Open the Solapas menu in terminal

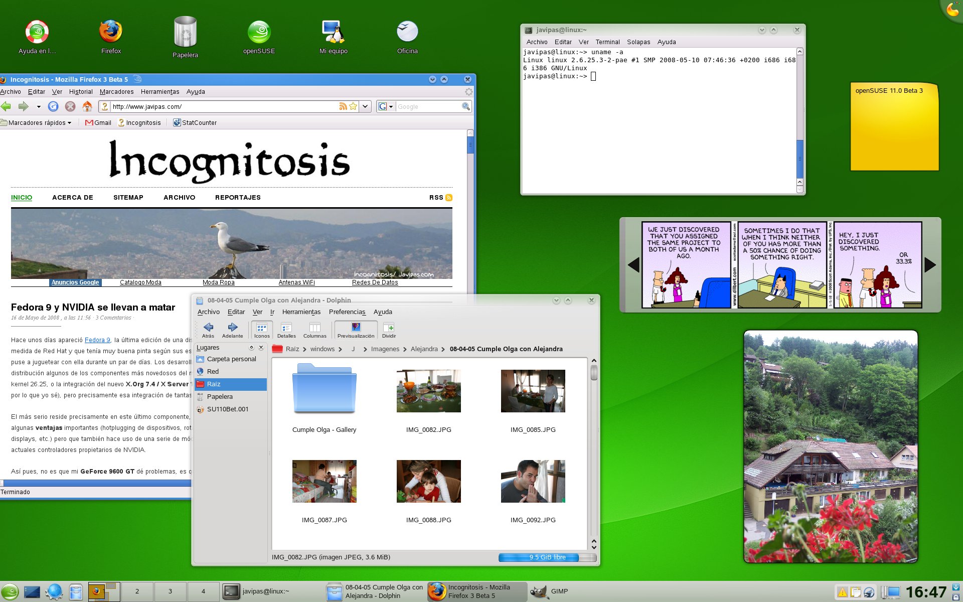click(638, 42)
